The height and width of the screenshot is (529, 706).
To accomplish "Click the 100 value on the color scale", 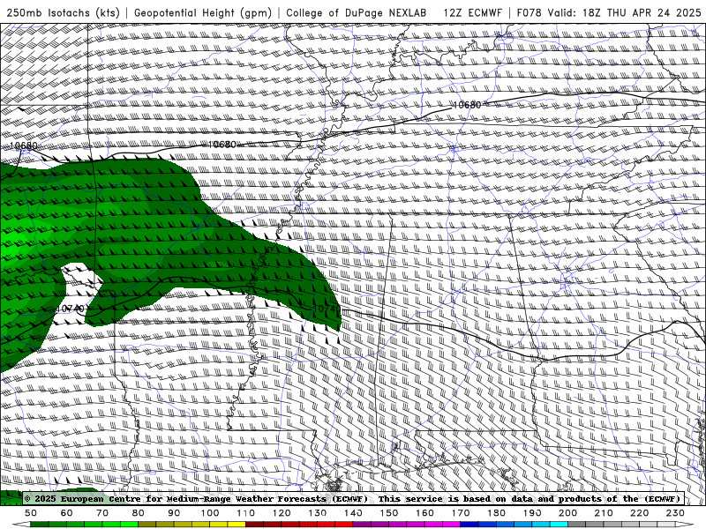I will [x=210, y=513].
